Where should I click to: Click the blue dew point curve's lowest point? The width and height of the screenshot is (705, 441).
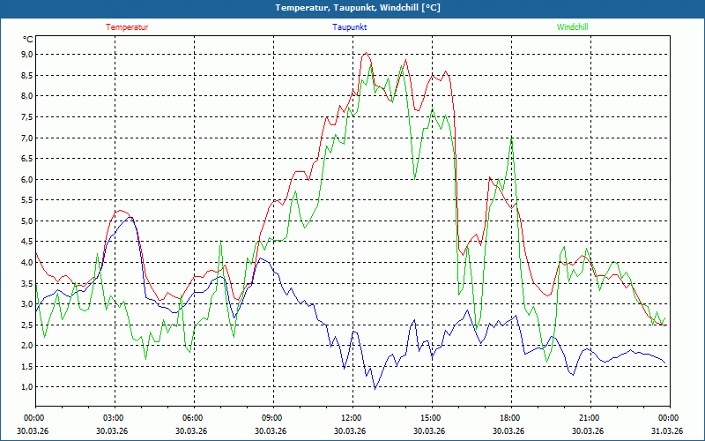tap(375, 388)
